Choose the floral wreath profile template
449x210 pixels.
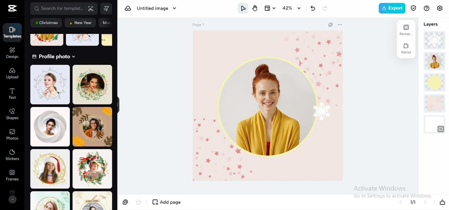click(x=92, y=84)
